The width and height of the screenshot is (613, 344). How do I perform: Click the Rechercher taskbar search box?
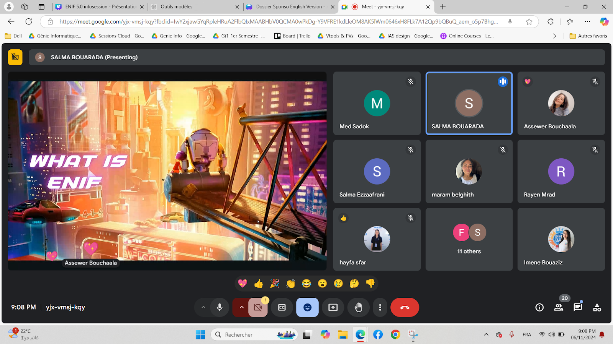tap(254, 335)
